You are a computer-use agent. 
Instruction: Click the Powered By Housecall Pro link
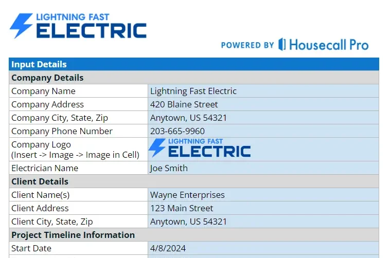(x=295, y=45)
